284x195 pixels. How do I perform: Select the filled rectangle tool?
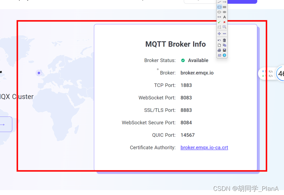[x=224, y=7]
